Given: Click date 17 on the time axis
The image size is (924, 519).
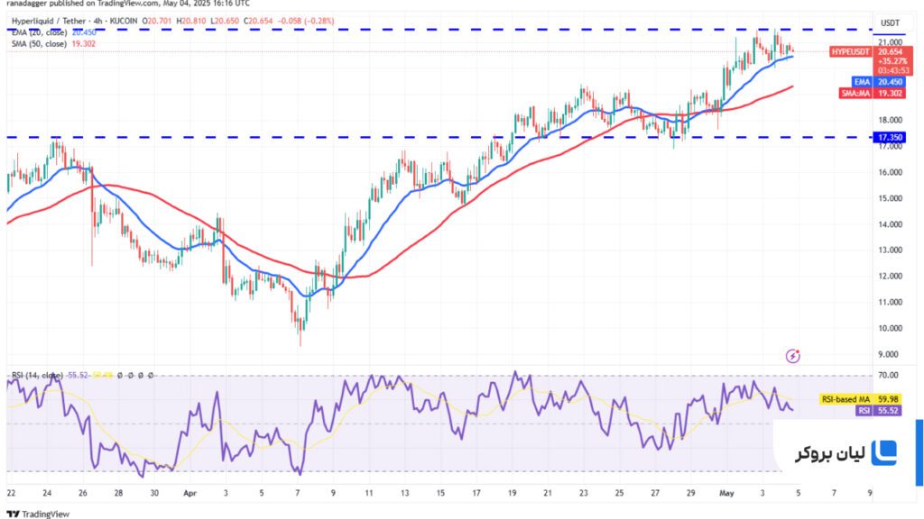Looking at the screenshot, I should pos(476,493).
